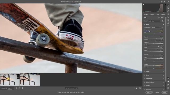Pick the White Balance eyedropper tool
This screenshot has height=95, width=170.
pyautogui.click(x=162, y=27)
